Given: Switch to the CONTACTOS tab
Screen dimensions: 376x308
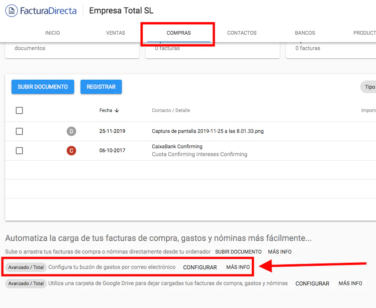Looking at the screenshot, I should pos(241,33).
